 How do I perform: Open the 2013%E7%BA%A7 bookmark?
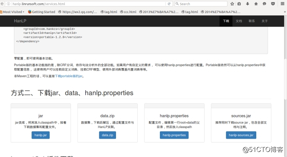click(x=159, y=12)
